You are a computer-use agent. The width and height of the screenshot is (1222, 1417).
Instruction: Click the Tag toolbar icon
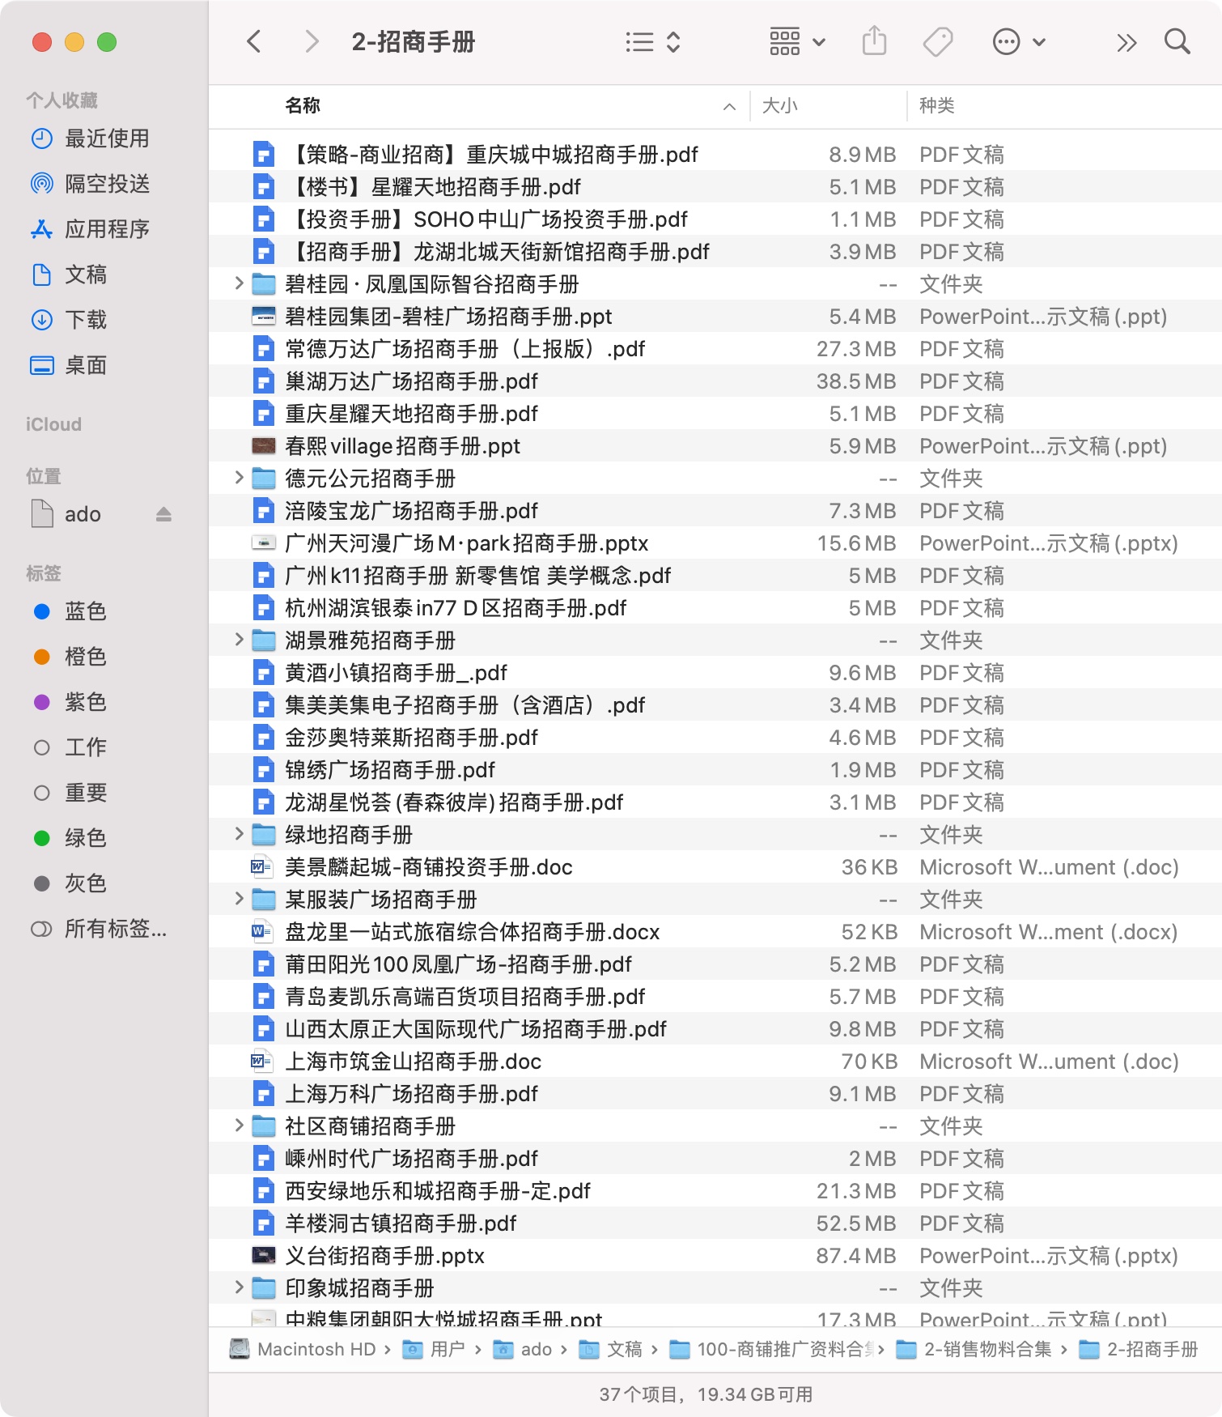(938, 41)
